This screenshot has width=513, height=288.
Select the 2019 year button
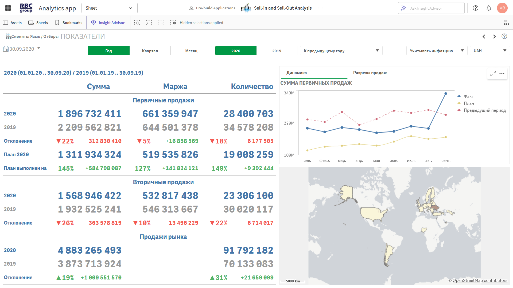point(277,51)
